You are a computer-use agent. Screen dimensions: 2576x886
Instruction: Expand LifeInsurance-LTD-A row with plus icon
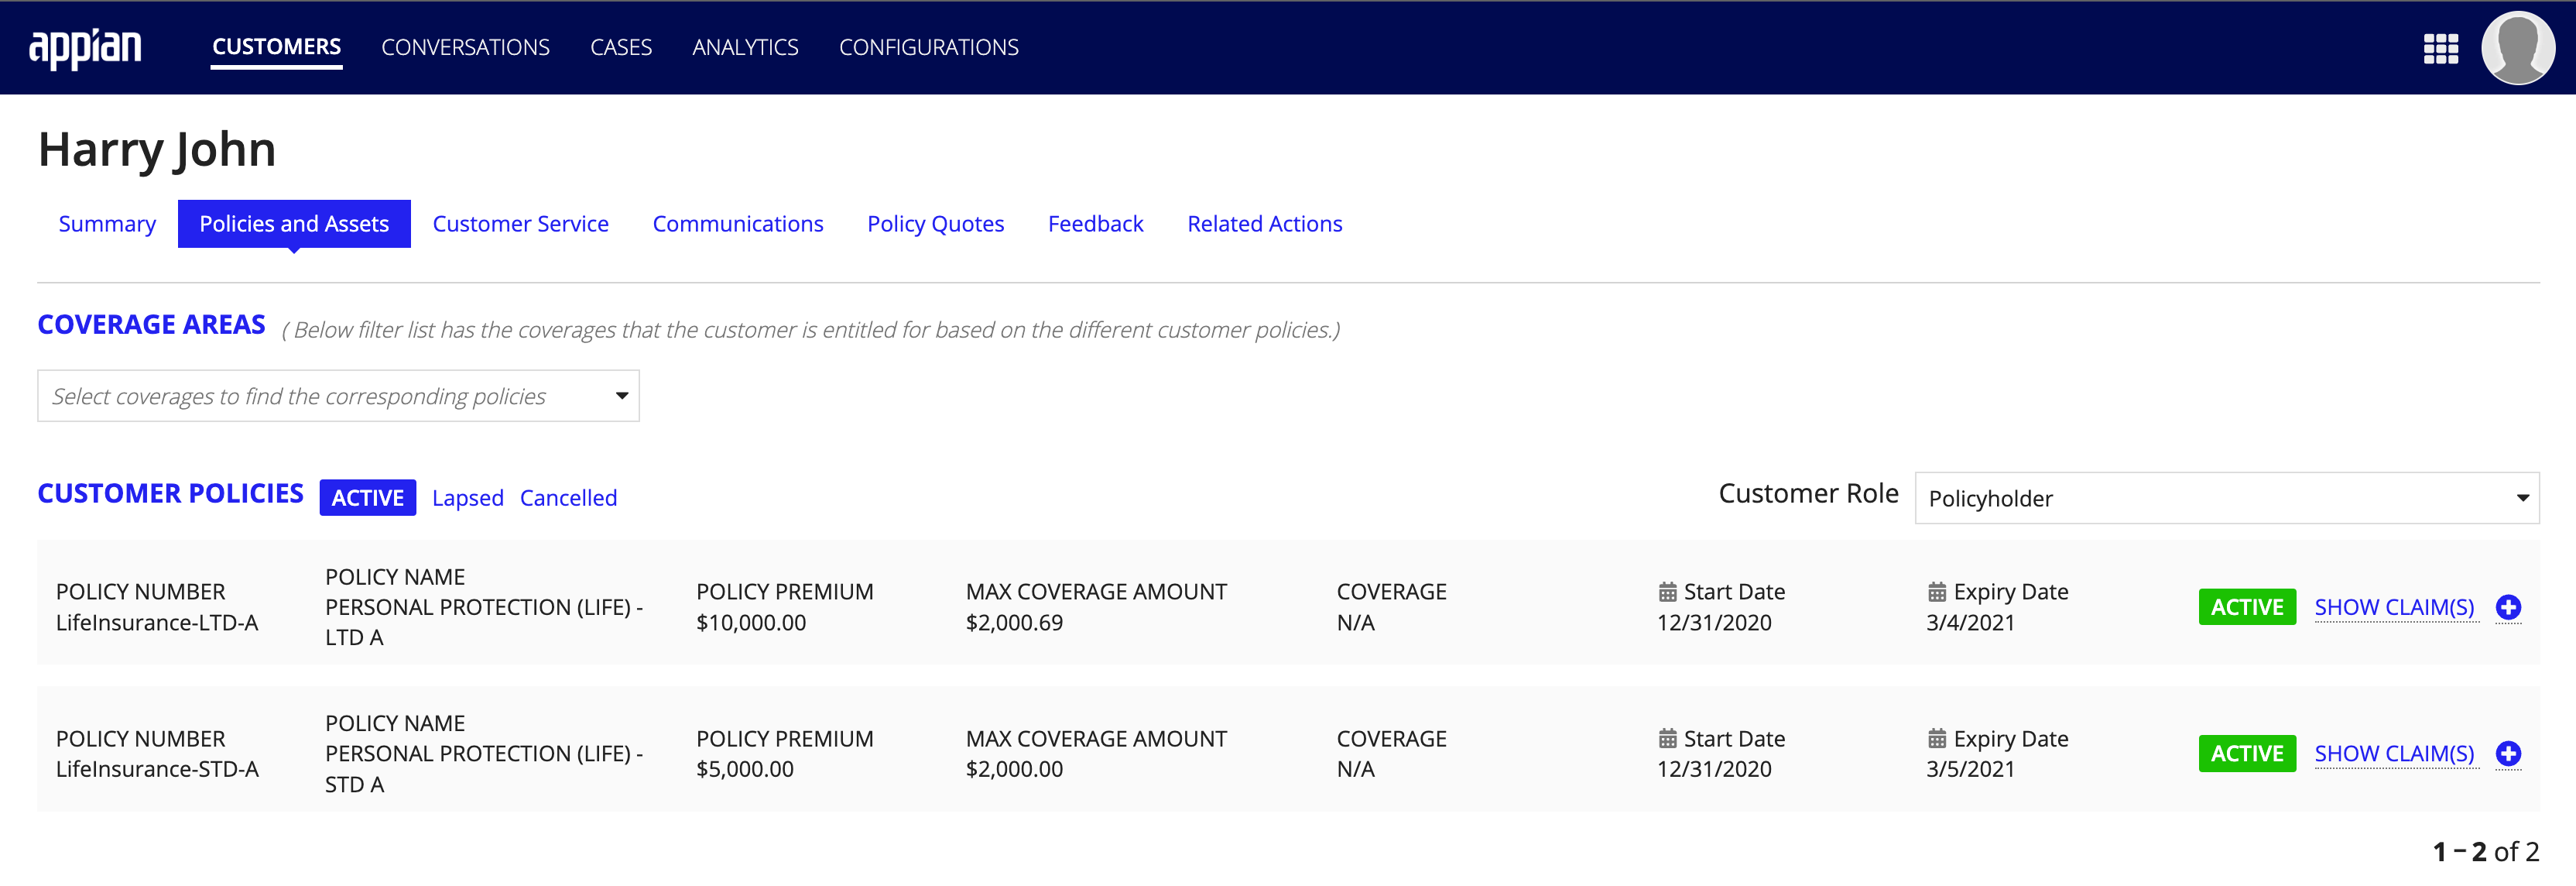click(x=2507, y=607)
